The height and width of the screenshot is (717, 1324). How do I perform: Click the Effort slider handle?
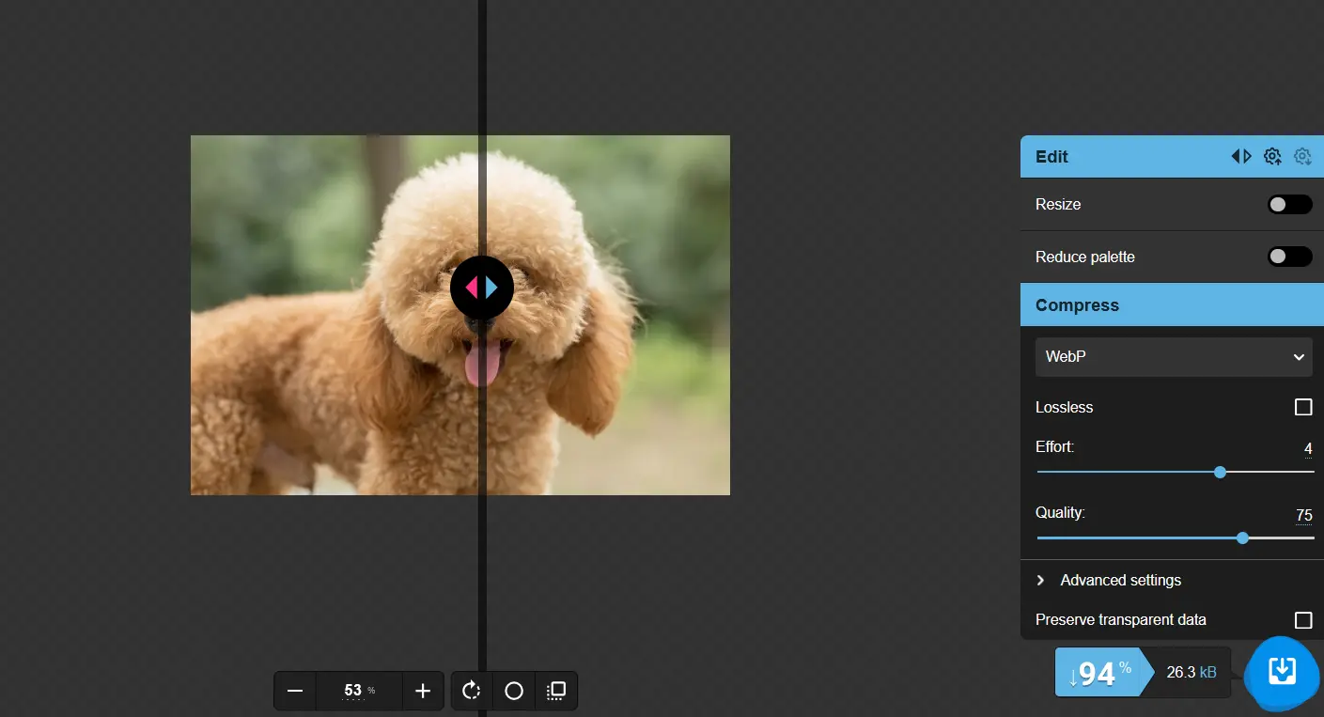tap(1220, 472)
